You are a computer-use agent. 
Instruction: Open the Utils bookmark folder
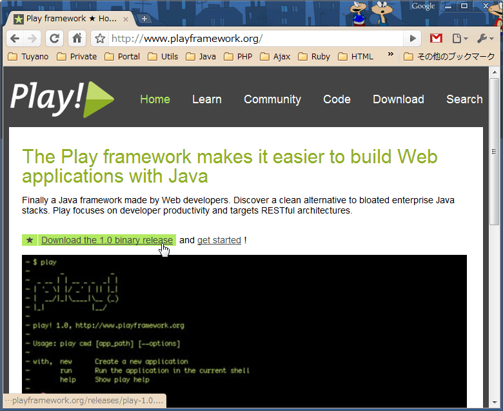[x=163, y=57]
